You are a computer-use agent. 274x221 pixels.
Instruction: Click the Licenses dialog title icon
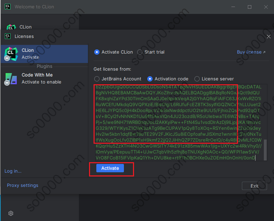click(x=8, y=36)
